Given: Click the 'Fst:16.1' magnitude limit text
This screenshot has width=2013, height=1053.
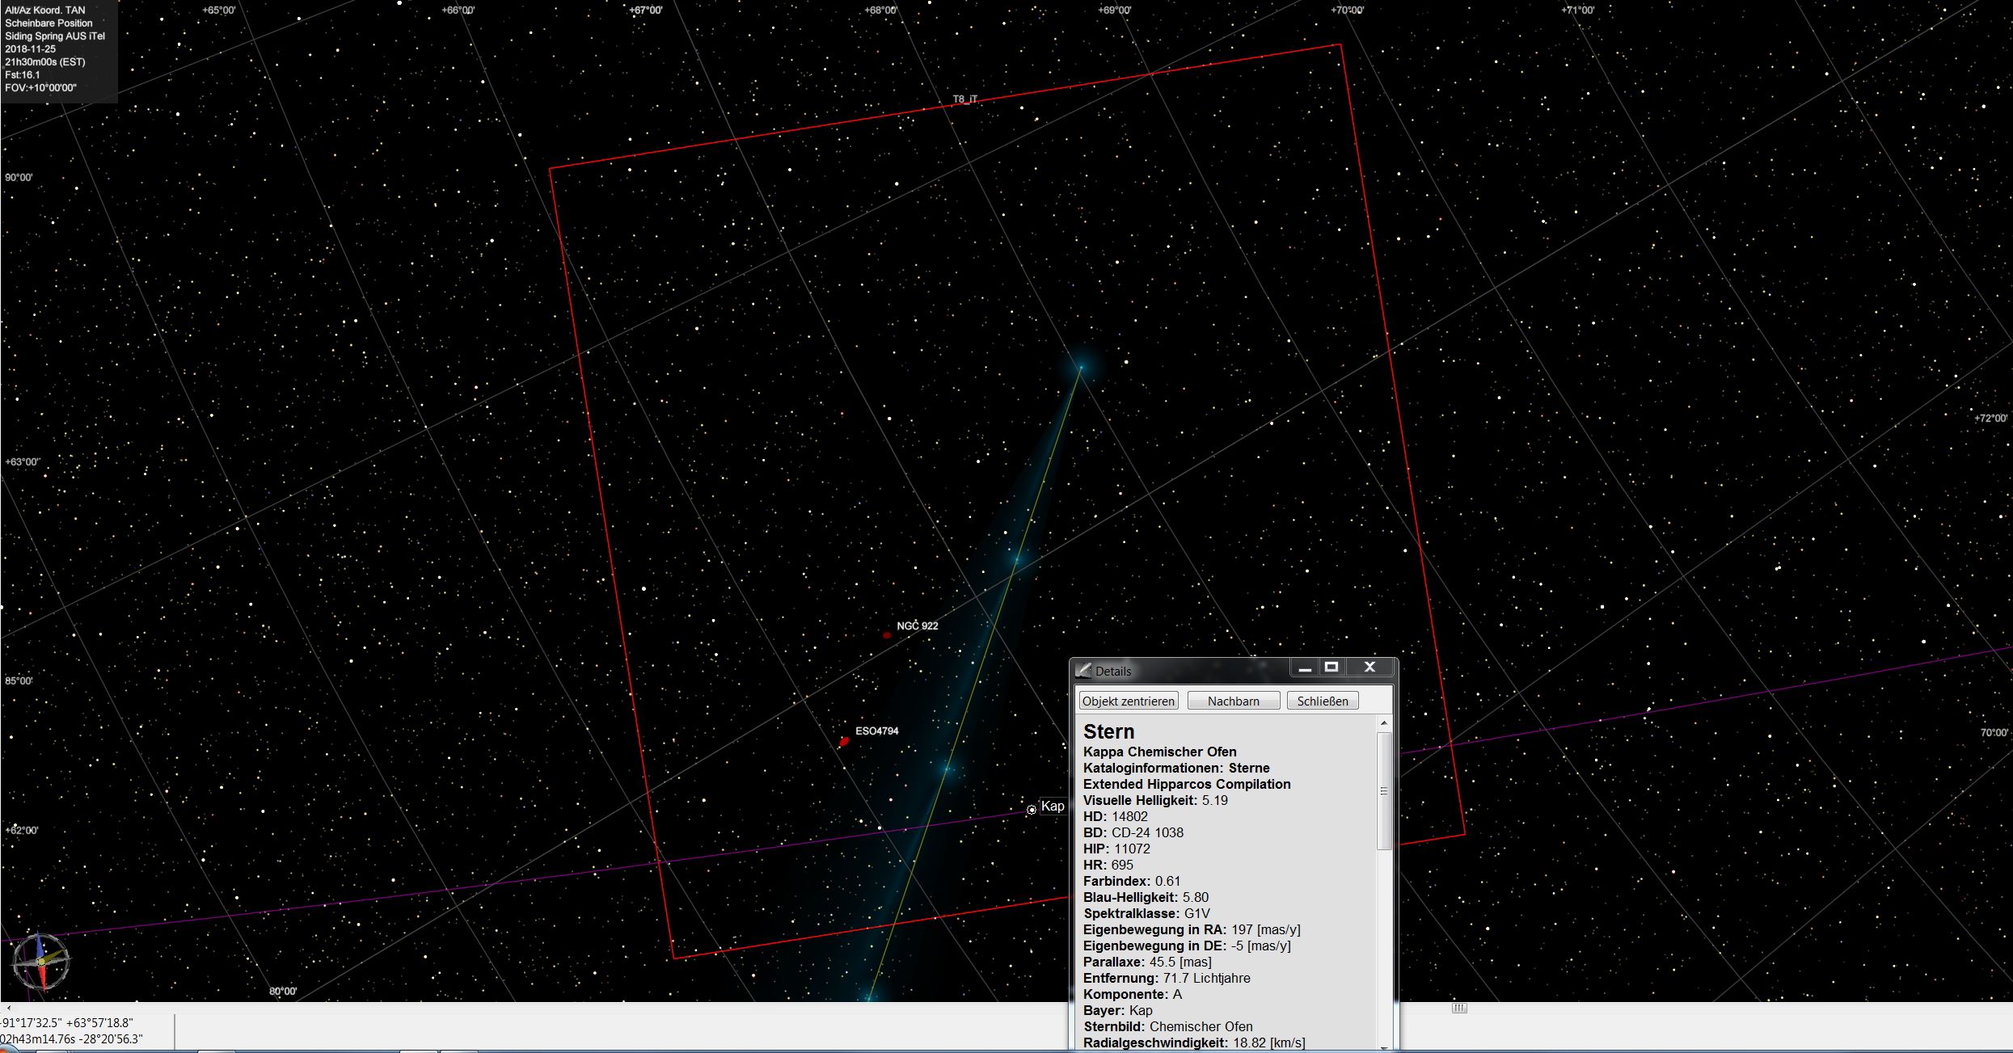Looking at the screenshot, I should coord(23,75).
